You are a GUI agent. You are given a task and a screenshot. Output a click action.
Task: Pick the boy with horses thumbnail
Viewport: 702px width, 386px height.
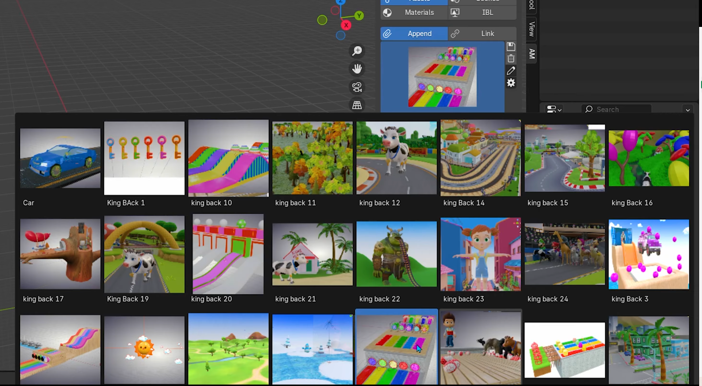(x=480, y=348)
